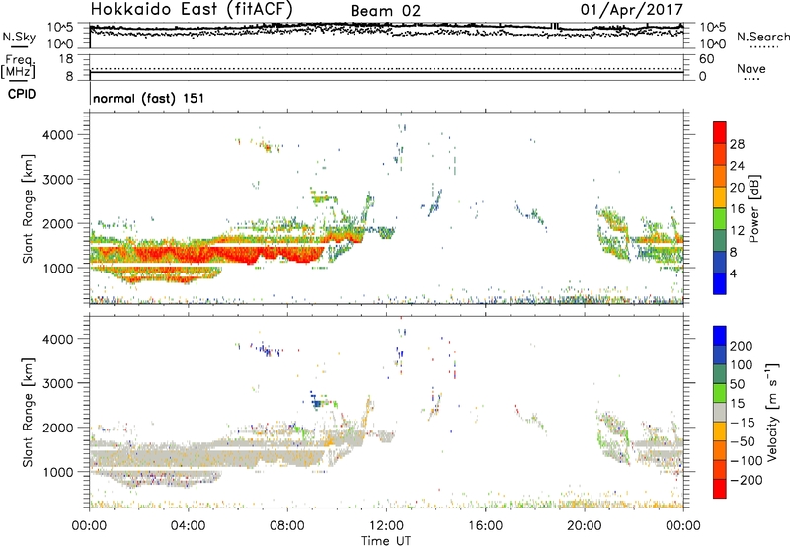Click '10^5' on the right noise axis

point(712,27)
